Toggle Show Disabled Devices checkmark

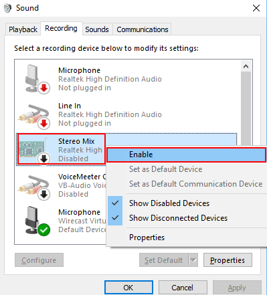pos(115,203)
